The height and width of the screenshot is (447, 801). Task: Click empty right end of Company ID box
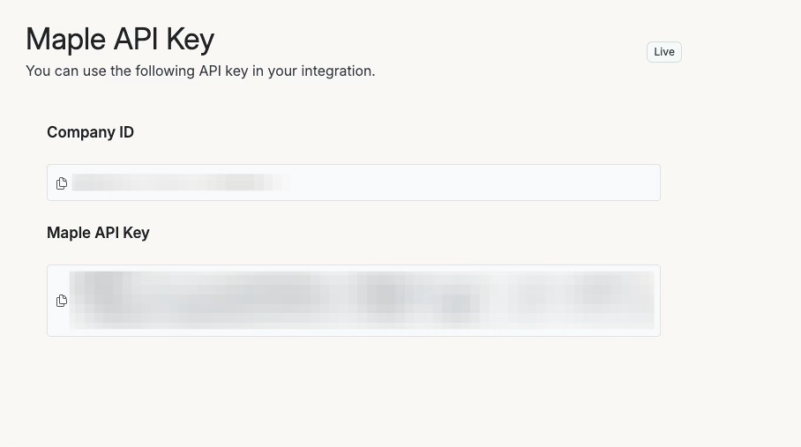pyautogui.click(x=618, y=183)
